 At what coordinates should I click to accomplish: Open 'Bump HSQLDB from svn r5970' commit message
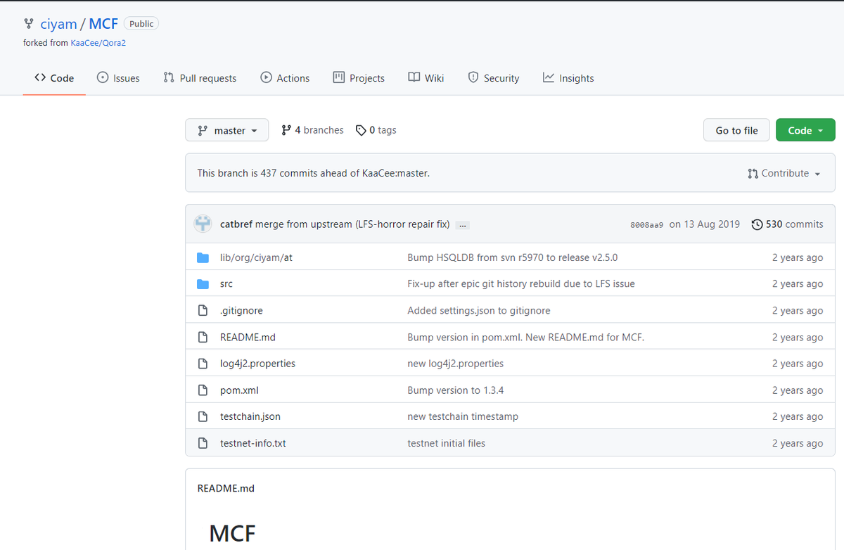pyautogui.click(x=513, y=257)
